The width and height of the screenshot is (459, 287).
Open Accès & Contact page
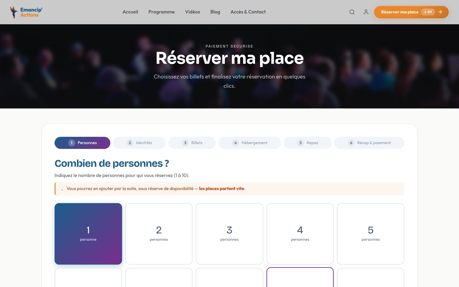click(248, 12)
